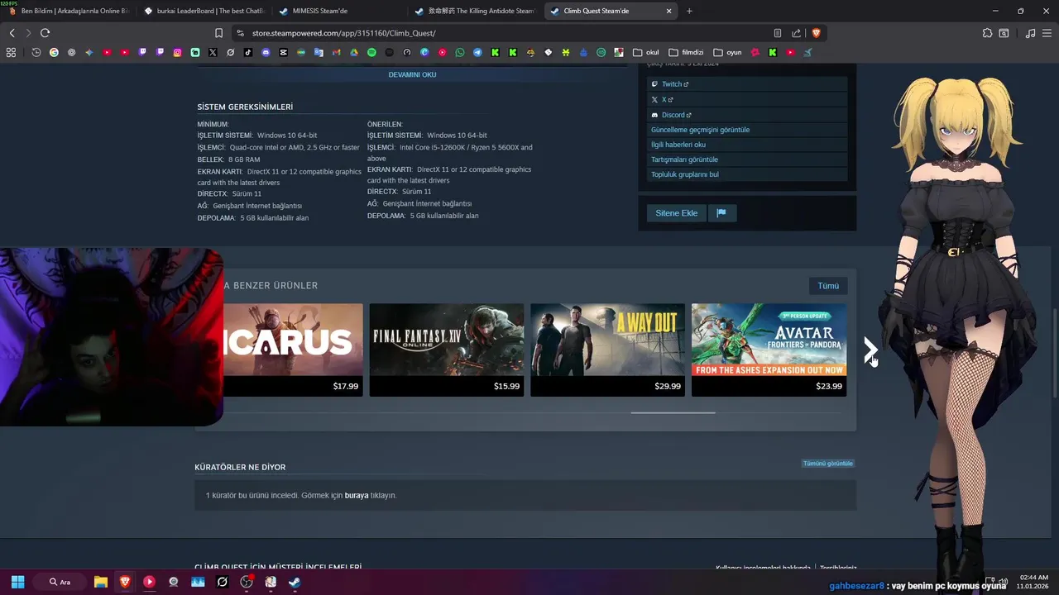Open Avatar Frontiers of Pandora card

[x=769, y=350]
